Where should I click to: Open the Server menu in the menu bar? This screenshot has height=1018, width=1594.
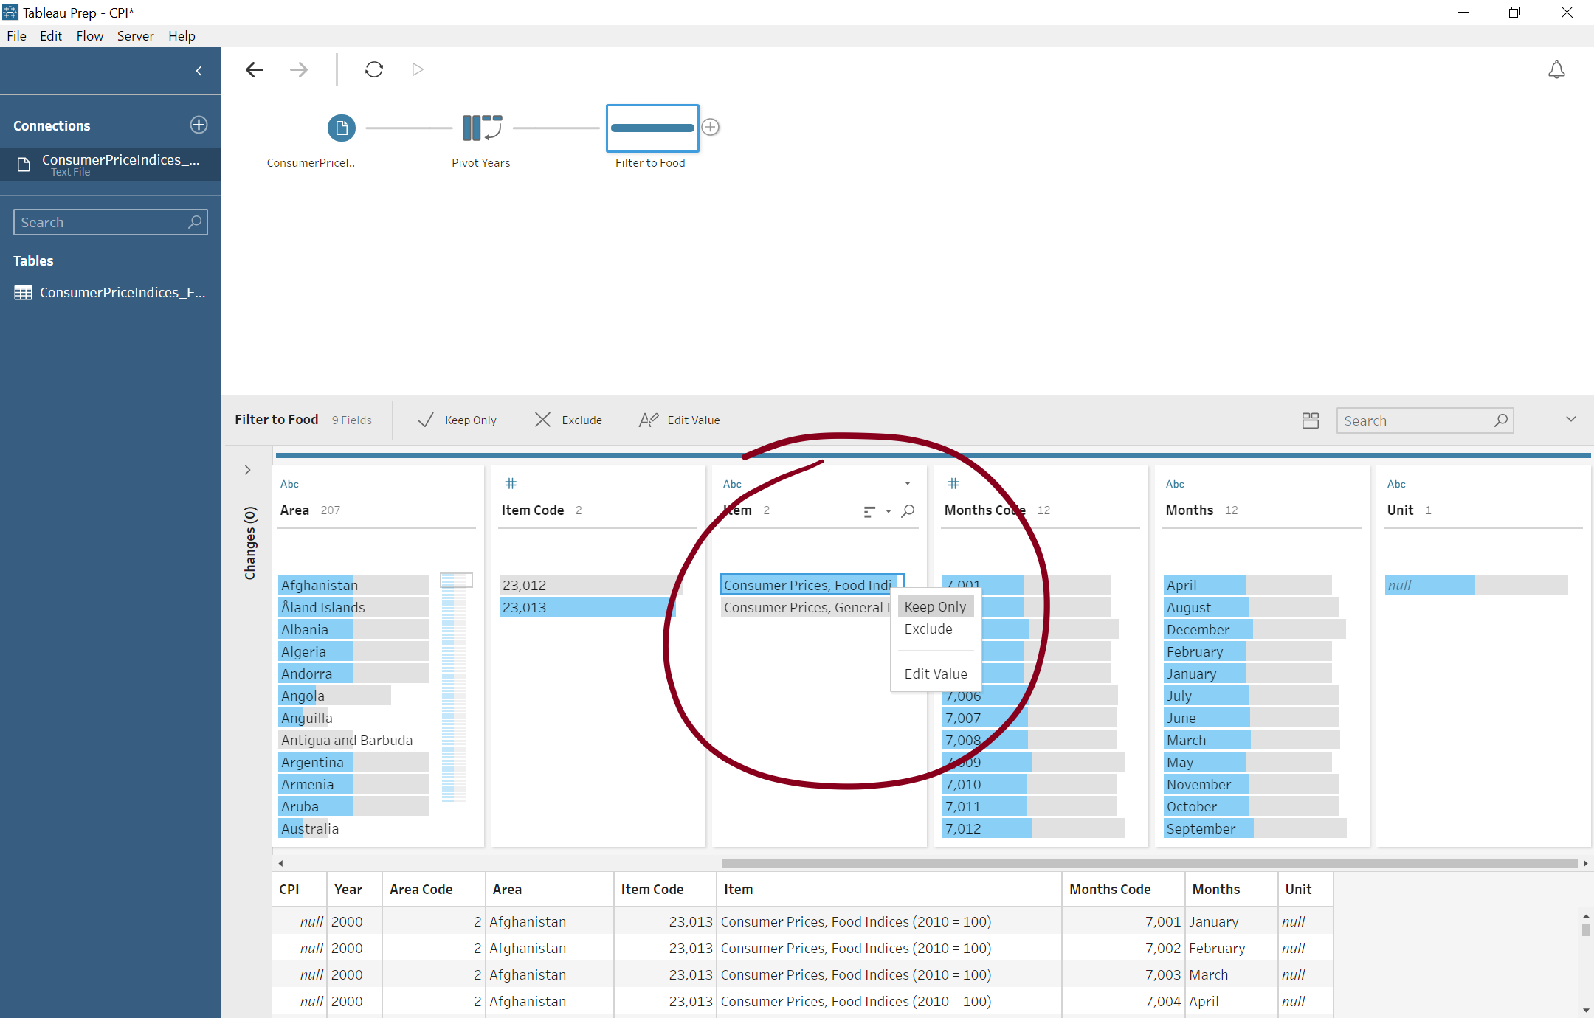tap(135, 35)
